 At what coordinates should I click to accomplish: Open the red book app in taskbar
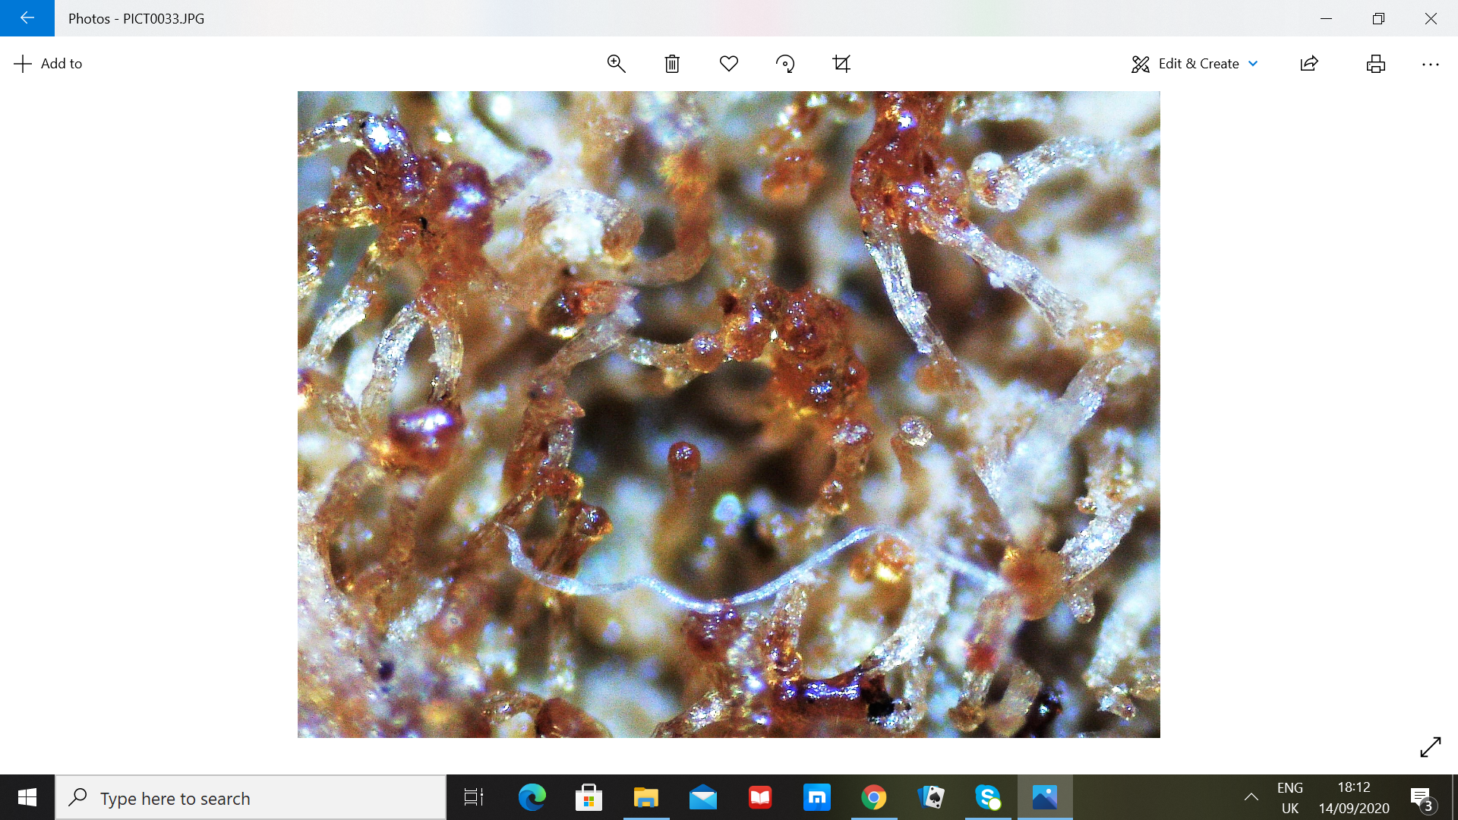point(760,798)
